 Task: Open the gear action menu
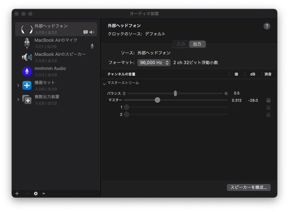tap(36, 193)
